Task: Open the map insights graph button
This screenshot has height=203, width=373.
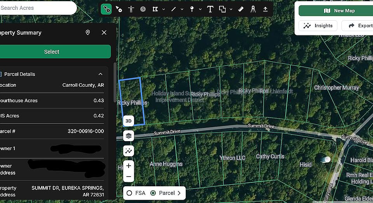Action: [129, 151]
